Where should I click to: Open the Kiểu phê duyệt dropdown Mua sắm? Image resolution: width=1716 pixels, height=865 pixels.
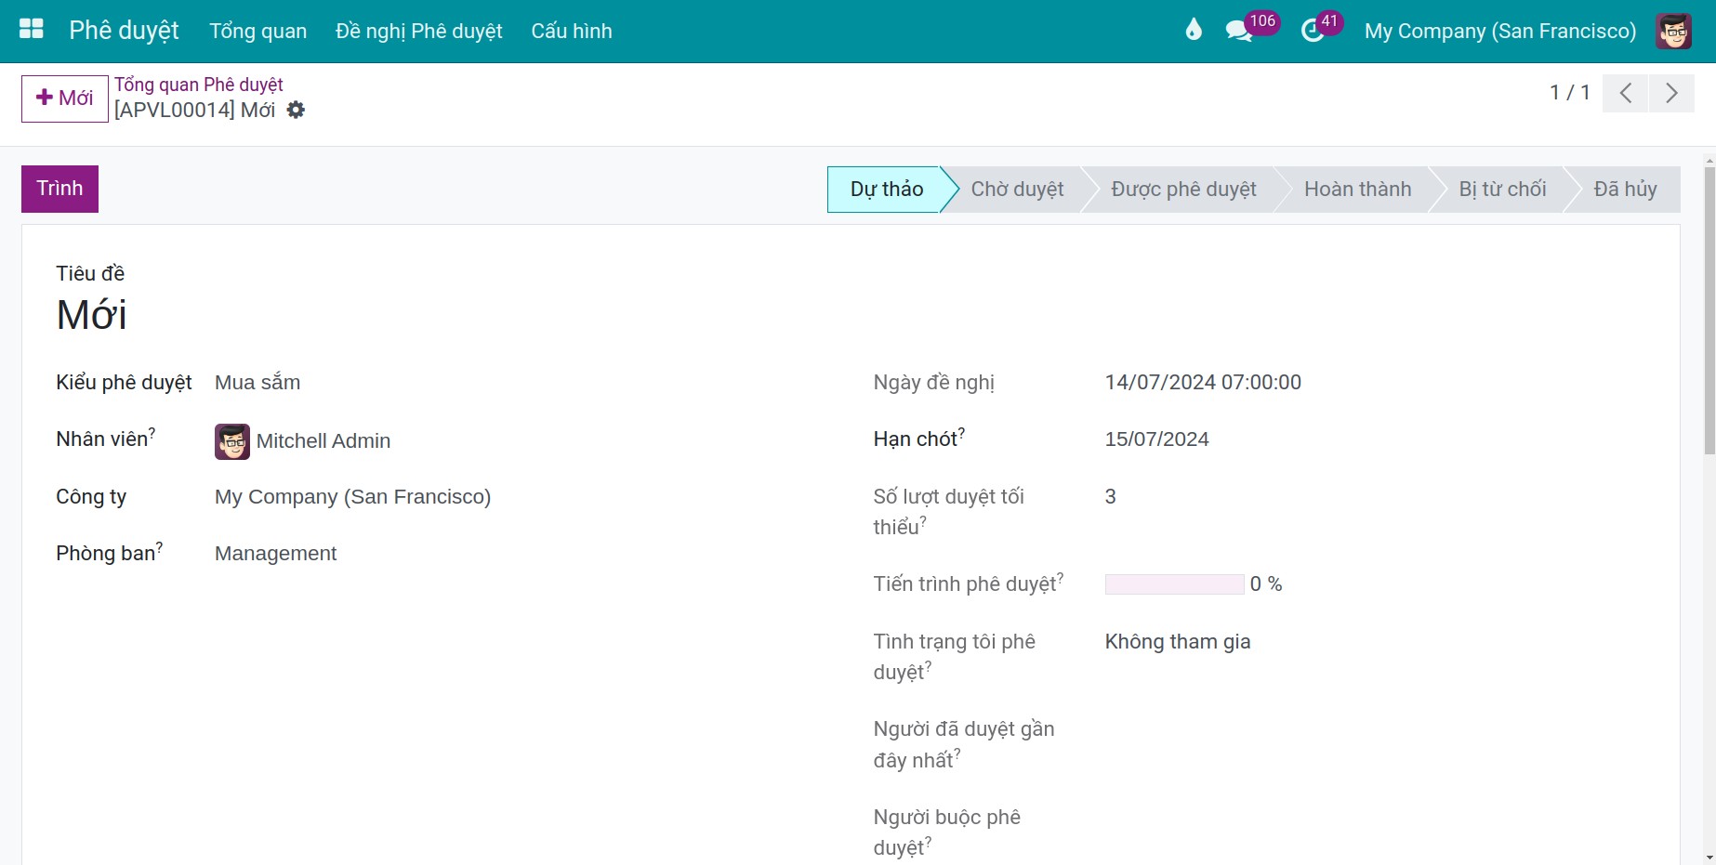pos(257,383)
